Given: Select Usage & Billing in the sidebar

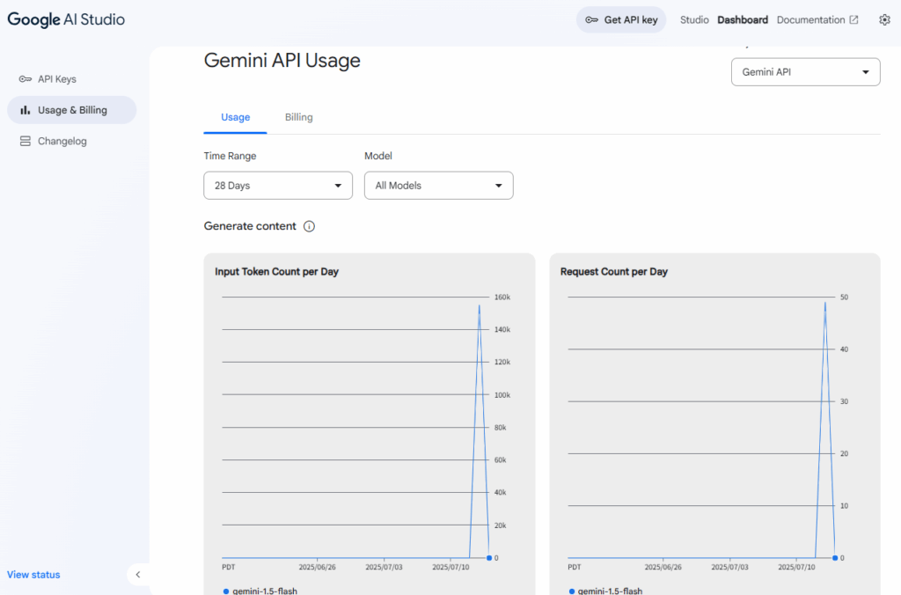Looking at the screenshot, I should [72, 110].
